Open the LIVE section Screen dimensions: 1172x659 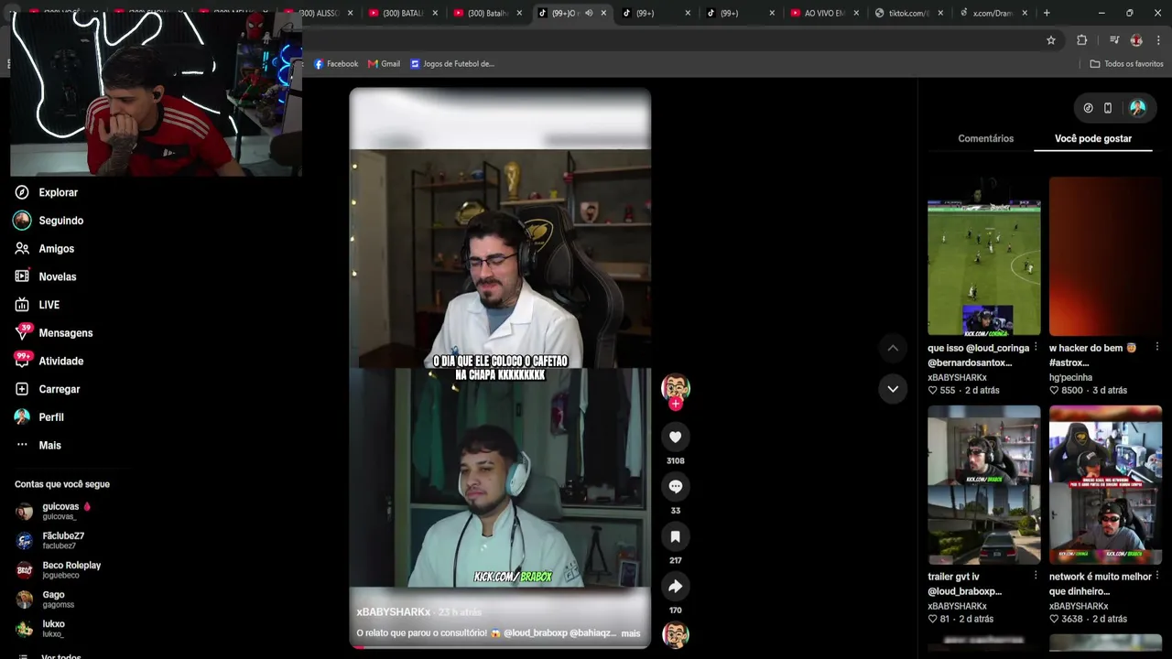click(49, 305)
